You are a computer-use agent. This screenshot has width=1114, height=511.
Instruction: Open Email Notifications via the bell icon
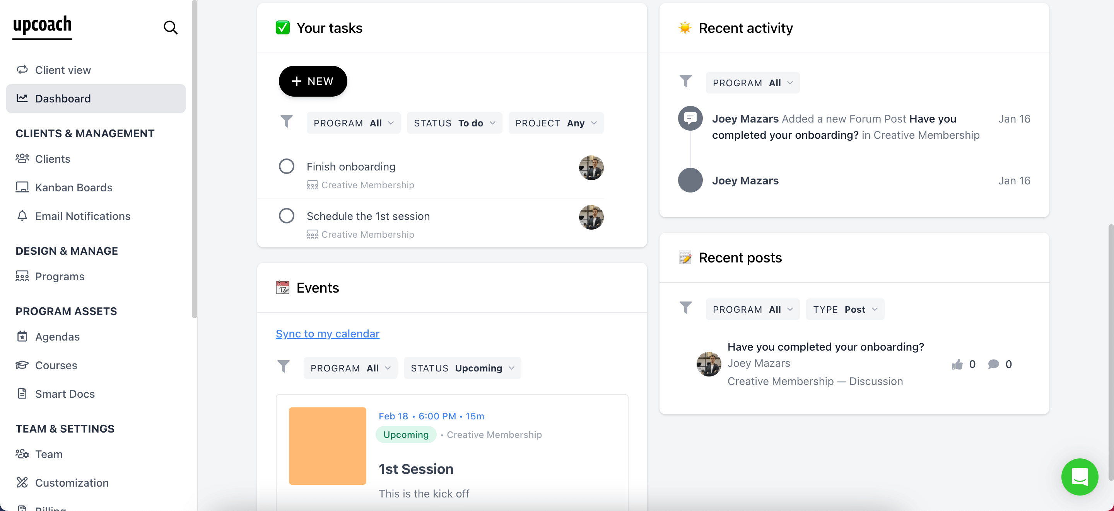click(22, 216)
